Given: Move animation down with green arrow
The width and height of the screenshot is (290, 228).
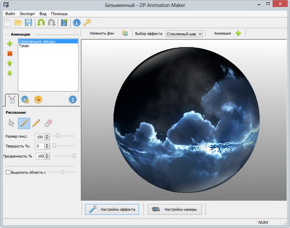Looking at the screenshot, I should [x=10, y=73].
